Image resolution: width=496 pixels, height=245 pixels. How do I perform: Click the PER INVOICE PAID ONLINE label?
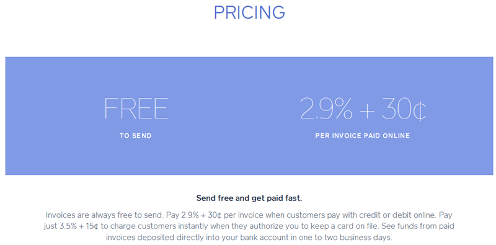point(363,136)
